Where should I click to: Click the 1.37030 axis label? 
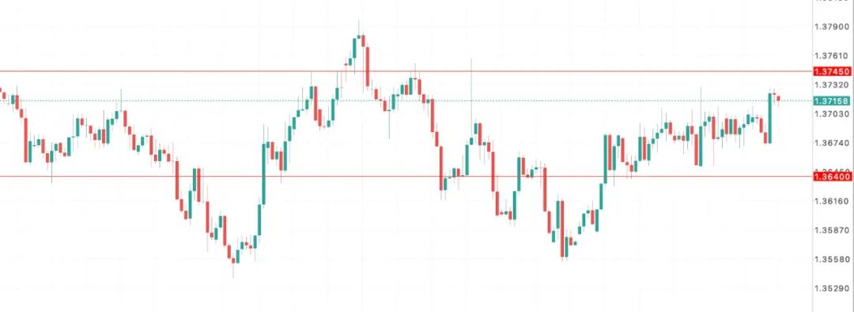coord(832,114)
